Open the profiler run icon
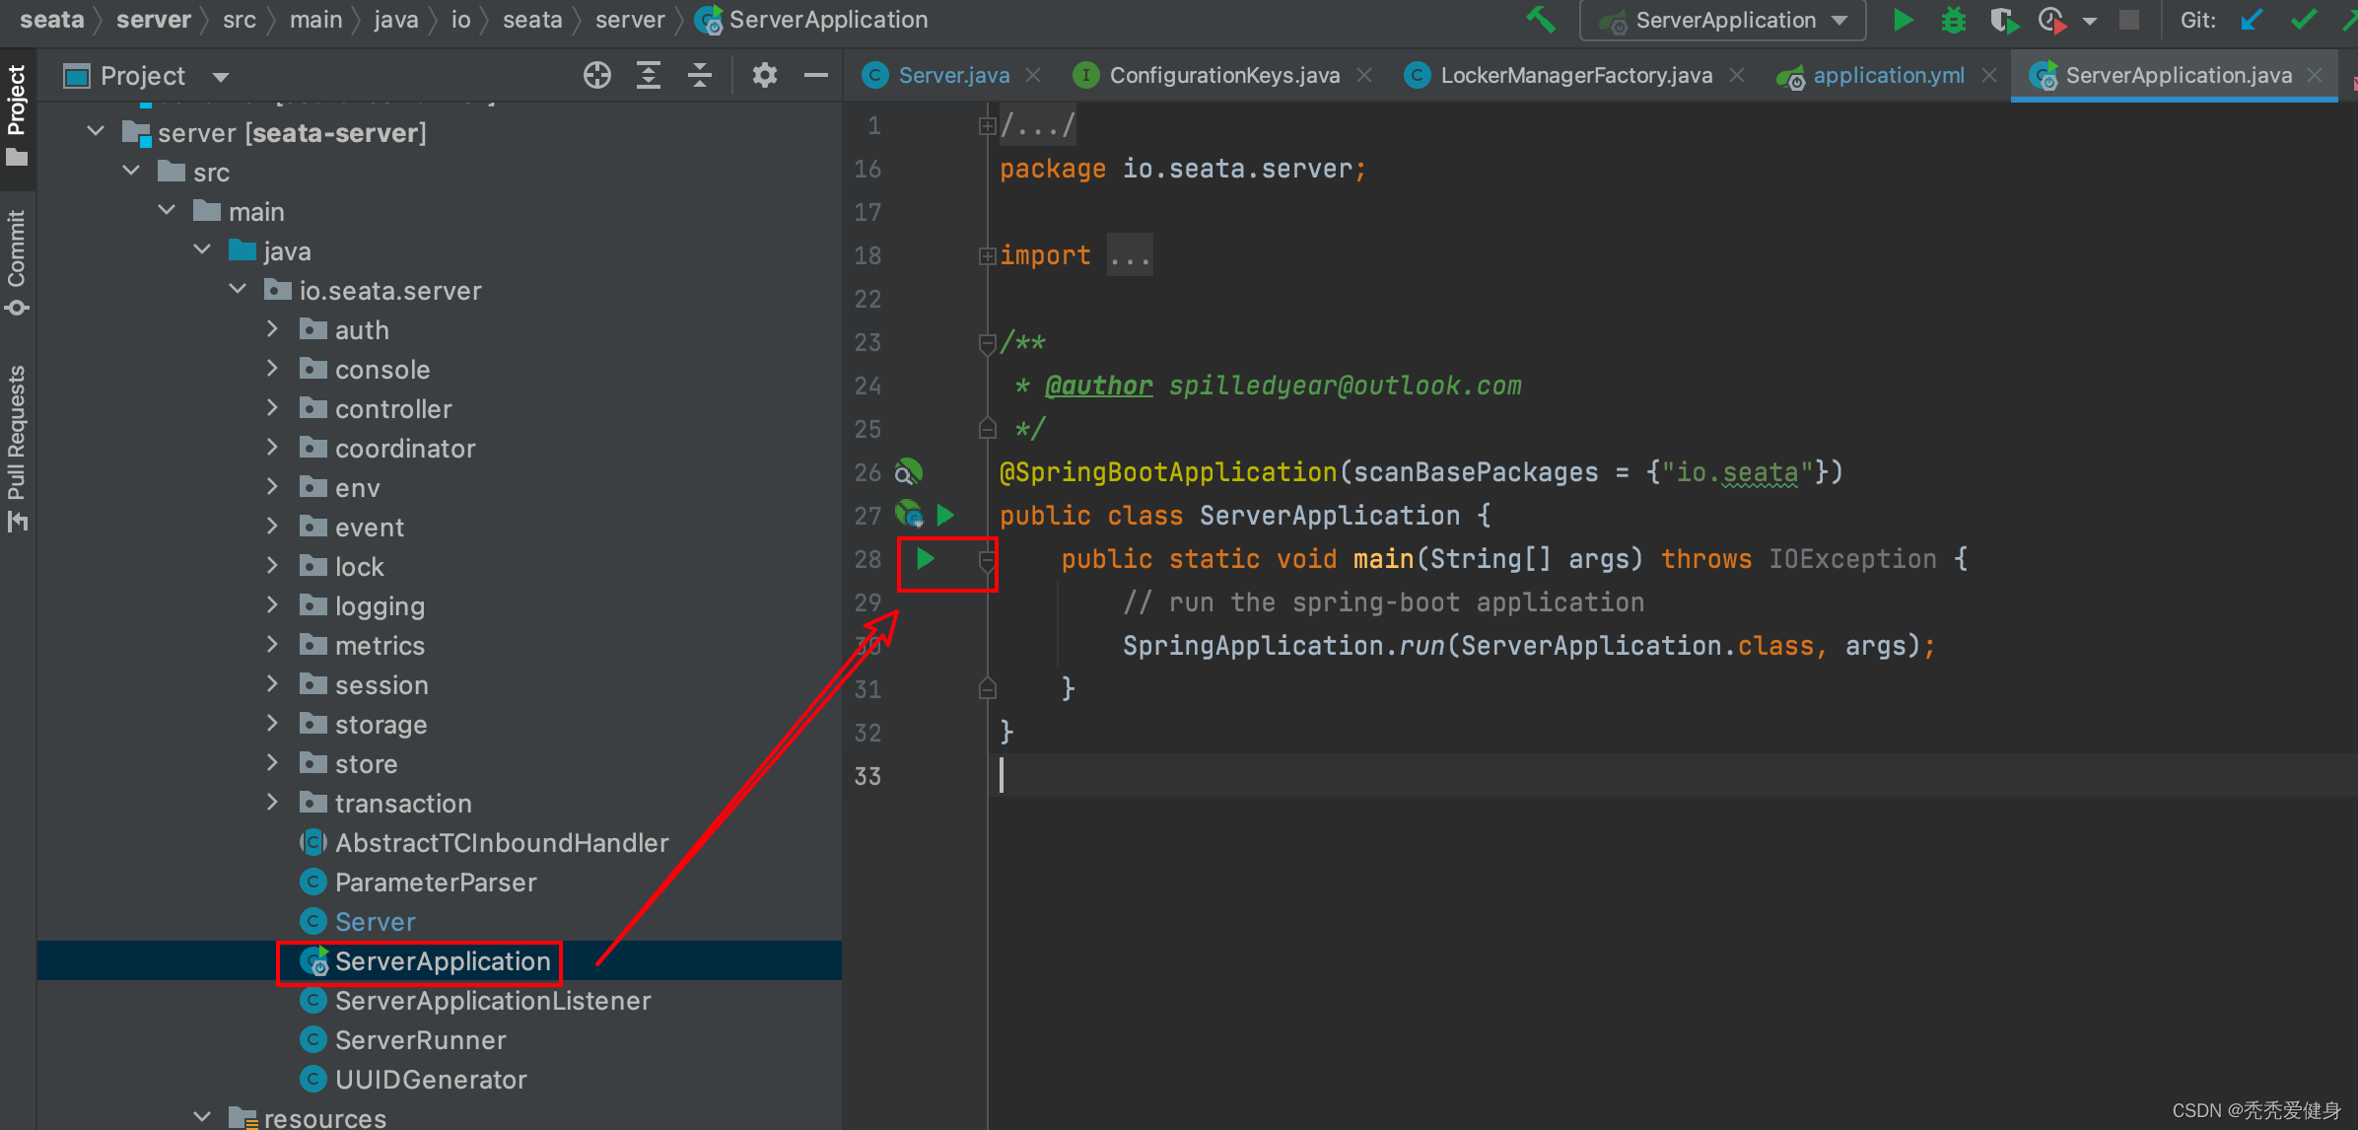 pyautogui.click(x=2052, y=20)
